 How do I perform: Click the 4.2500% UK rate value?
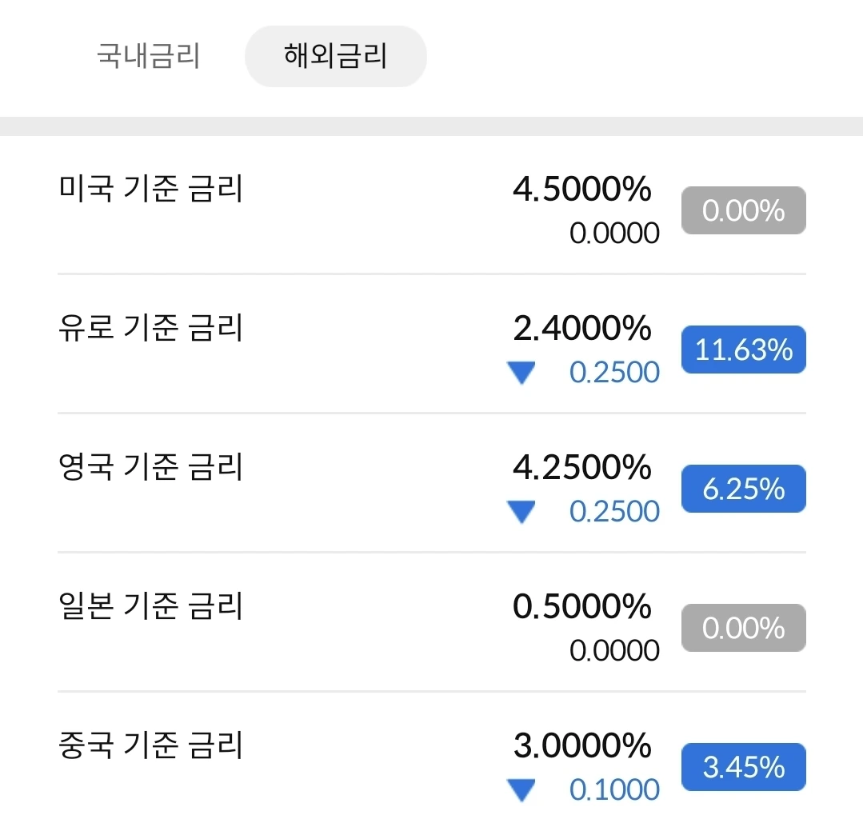click(581, 468)
